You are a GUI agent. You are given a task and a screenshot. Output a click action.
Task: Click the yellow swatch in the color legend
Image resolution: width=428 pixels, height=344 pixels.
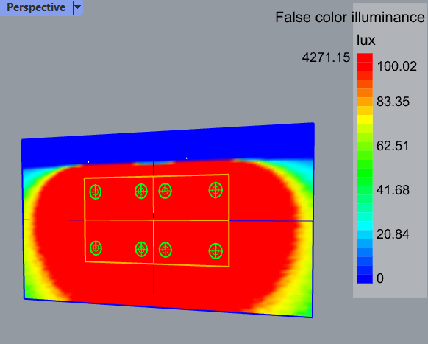365,119
